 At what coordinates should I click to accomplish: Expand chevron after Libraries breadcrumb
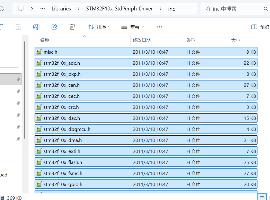point(78,9)
